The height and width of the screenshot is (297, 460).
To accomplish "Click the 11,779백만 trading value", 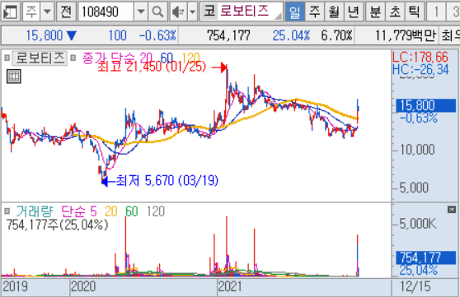I will (406, 35).
